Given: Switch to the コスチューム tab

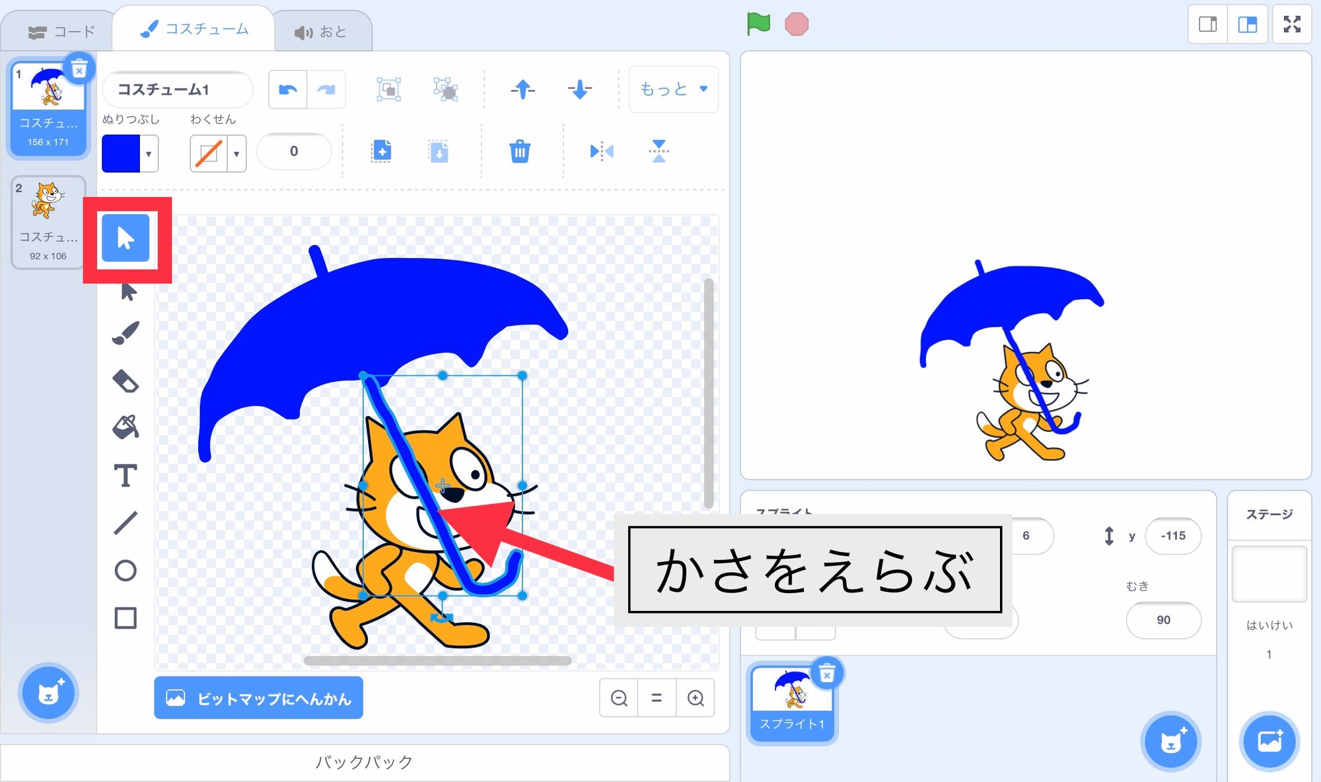Looking at the screenshot, I should tap(194, 29).
